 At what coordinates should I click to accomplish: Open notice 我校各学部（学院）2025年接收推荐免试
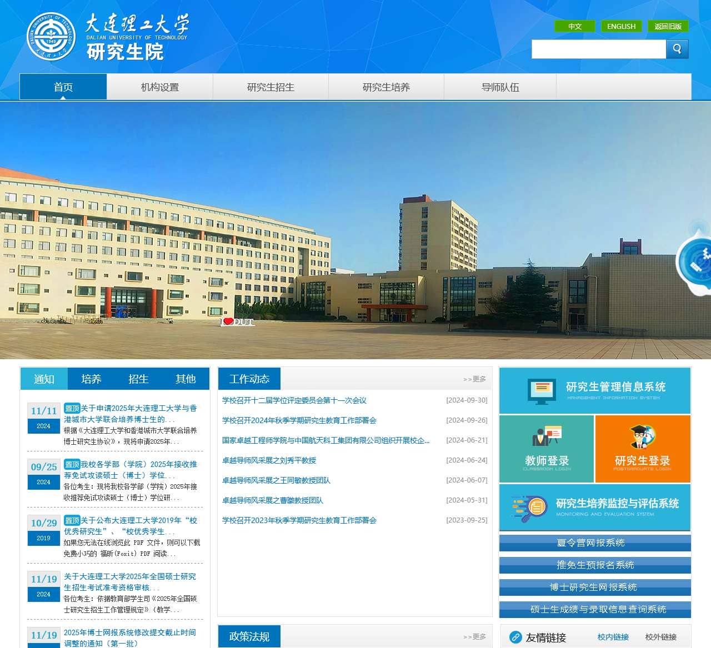coord(131,470)
